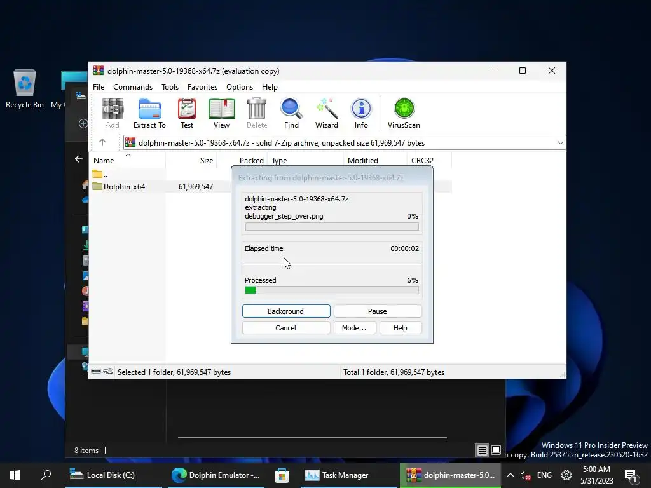Viewport: 651px width, 488px height.
Task: Click the Background button
Action: 286,311
